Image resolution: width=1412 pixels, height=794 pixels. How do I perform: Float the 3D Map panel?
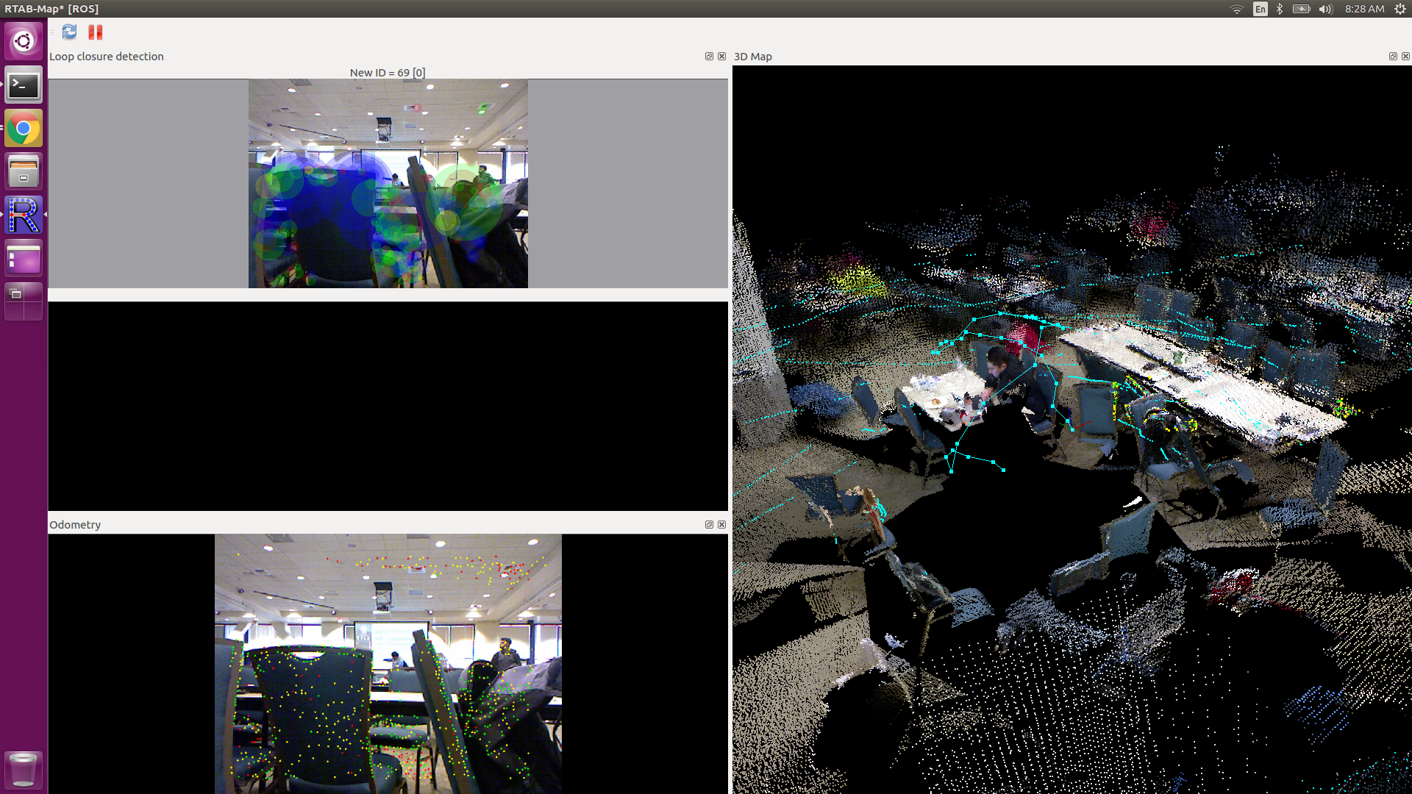(x=1393, y=57)
